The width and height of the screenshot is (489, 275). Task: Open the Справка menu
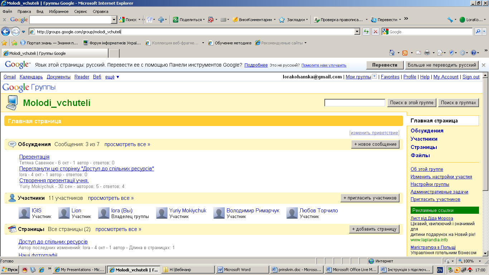101,11
